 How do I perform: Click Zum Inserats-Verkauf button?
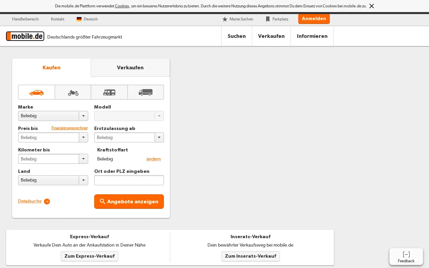250,256
